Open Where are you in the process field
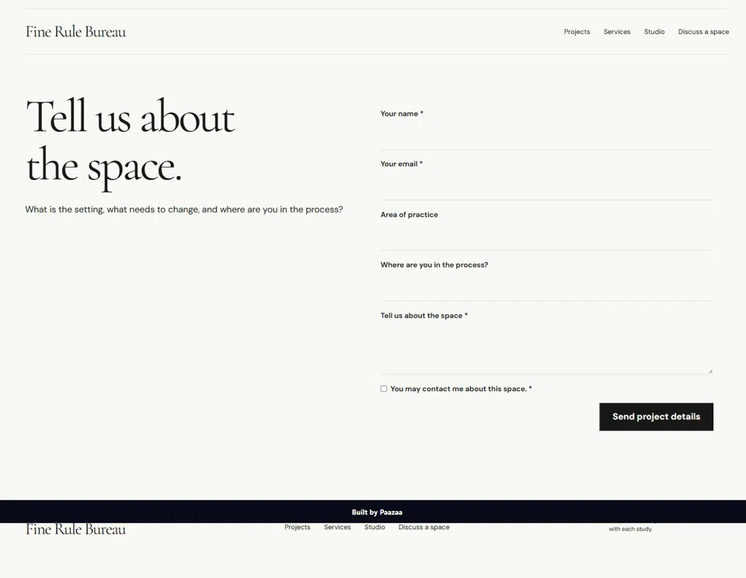 546,287
